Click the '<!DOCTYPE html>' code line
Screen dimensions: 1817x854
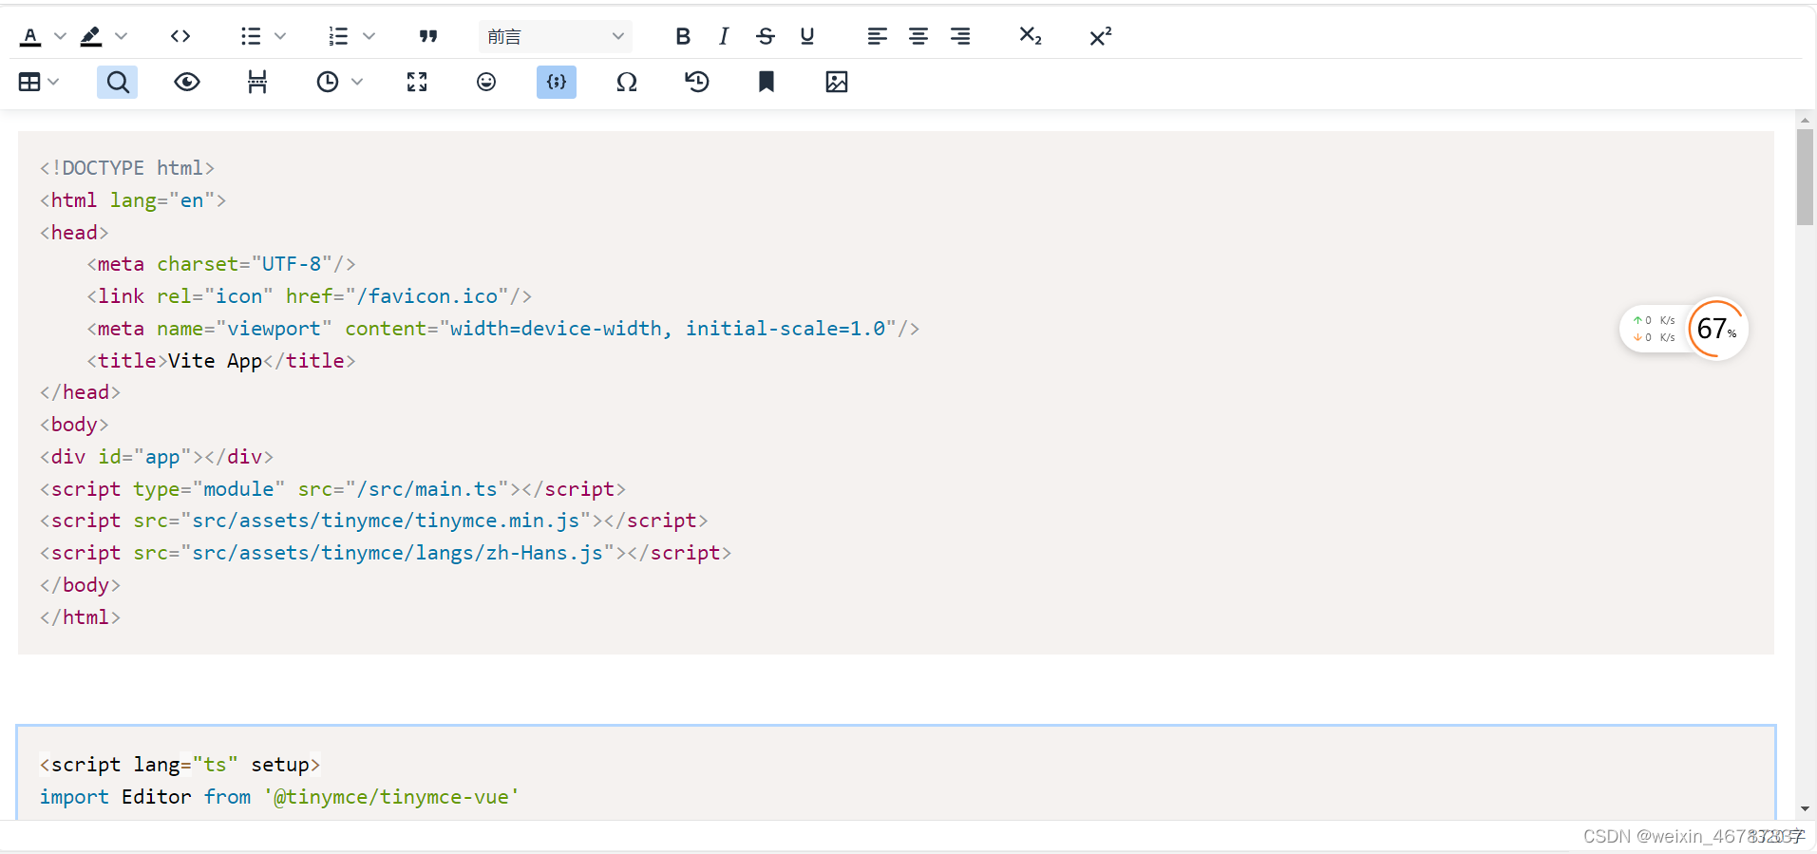tap(127, 168)
